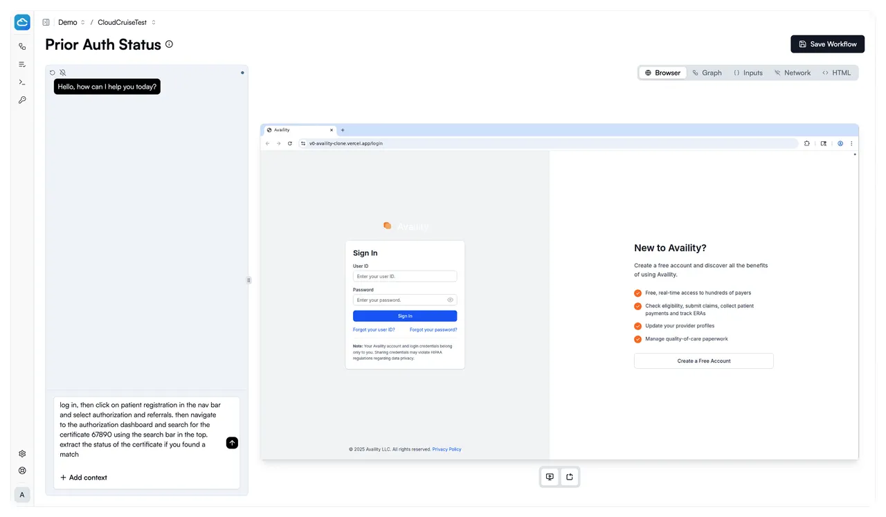
Task: Open the terminal prompt icon in sidebar
Action: pyautogui.click(x=22, y=82)
